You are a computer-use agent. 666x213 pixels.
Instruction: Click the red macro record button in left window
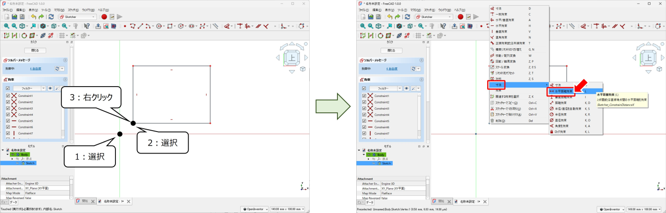coord(104,16)
